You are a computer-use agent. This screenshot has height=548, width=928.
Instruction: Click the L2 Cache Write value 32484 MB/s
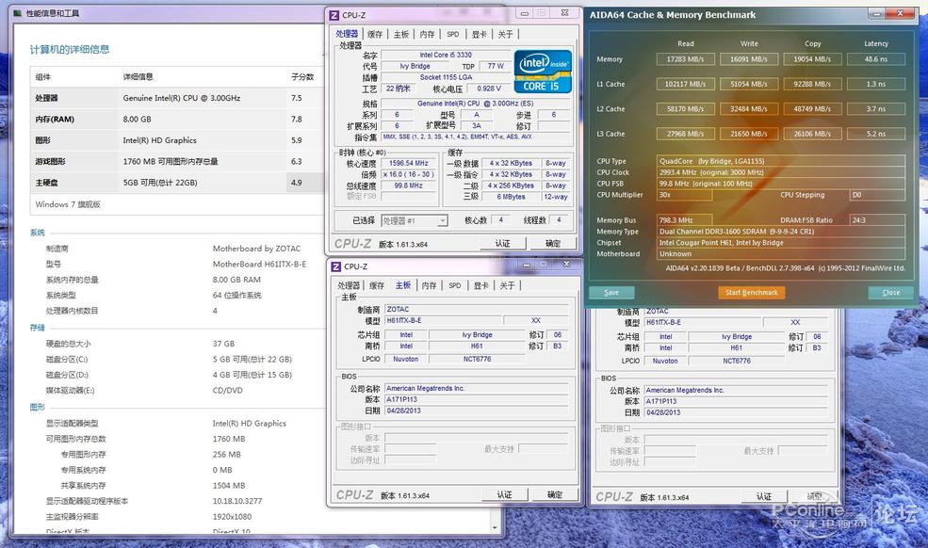[x=749, y=109]
